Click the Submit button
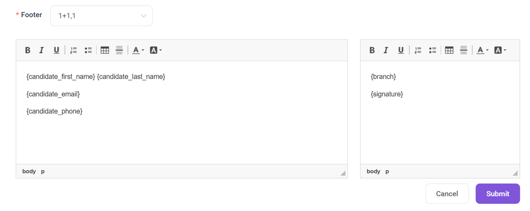The height and width of the screenshot is (211, 530). (x=497, y=194)
